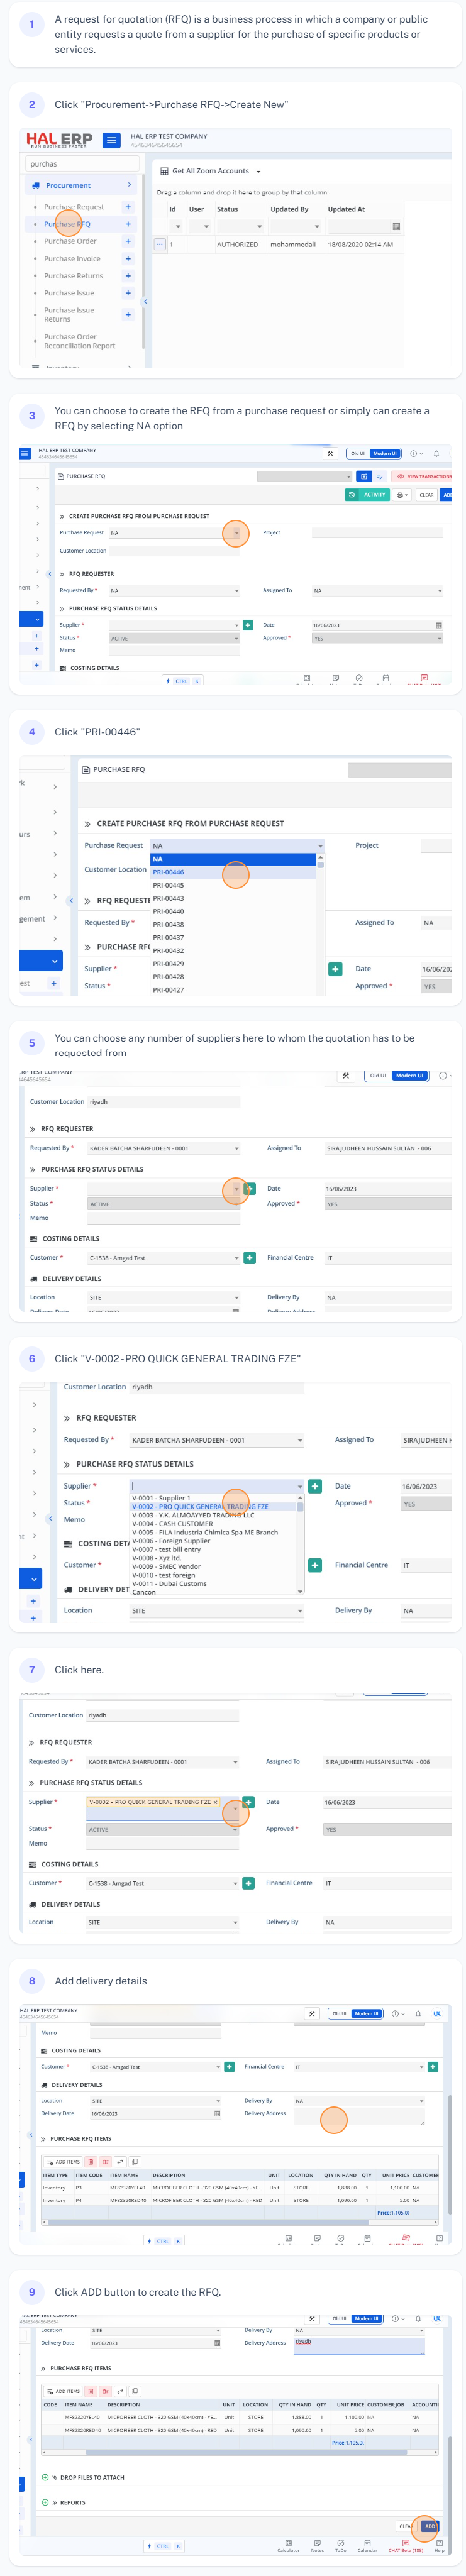The image size is (466, 2576).
Task: Expand the Procurement menu chevron
Action: [129, 185]
